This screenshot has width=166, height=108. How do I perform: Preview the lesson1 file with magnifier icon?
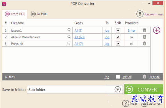69,30
